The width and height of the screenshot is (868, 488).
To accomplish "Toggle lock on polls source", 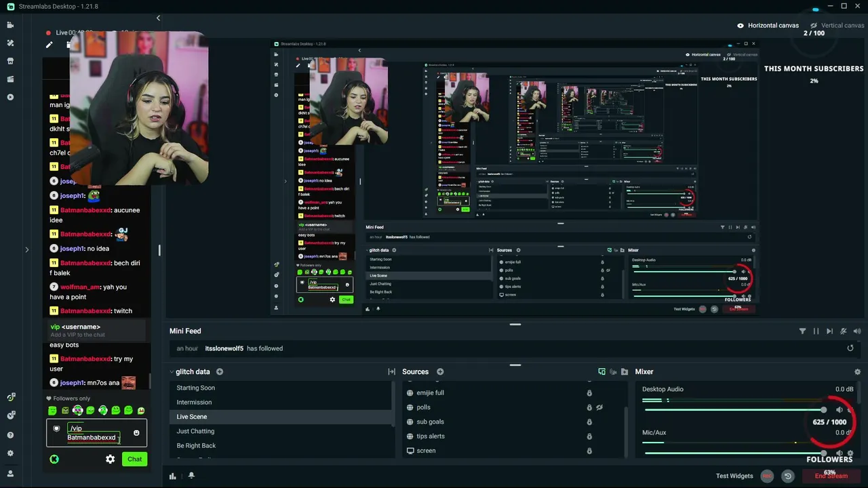I will pos(589,407).
